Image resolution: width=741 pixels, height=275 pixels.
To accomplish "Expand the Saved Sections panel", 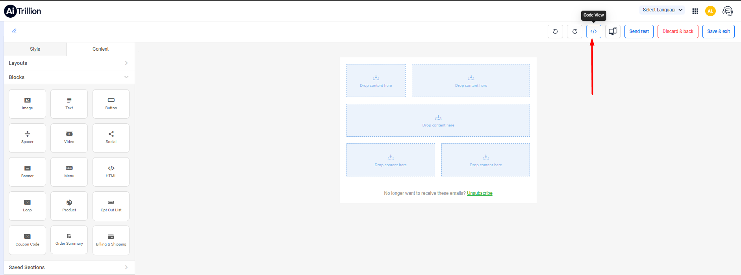I will click(69, 268).
